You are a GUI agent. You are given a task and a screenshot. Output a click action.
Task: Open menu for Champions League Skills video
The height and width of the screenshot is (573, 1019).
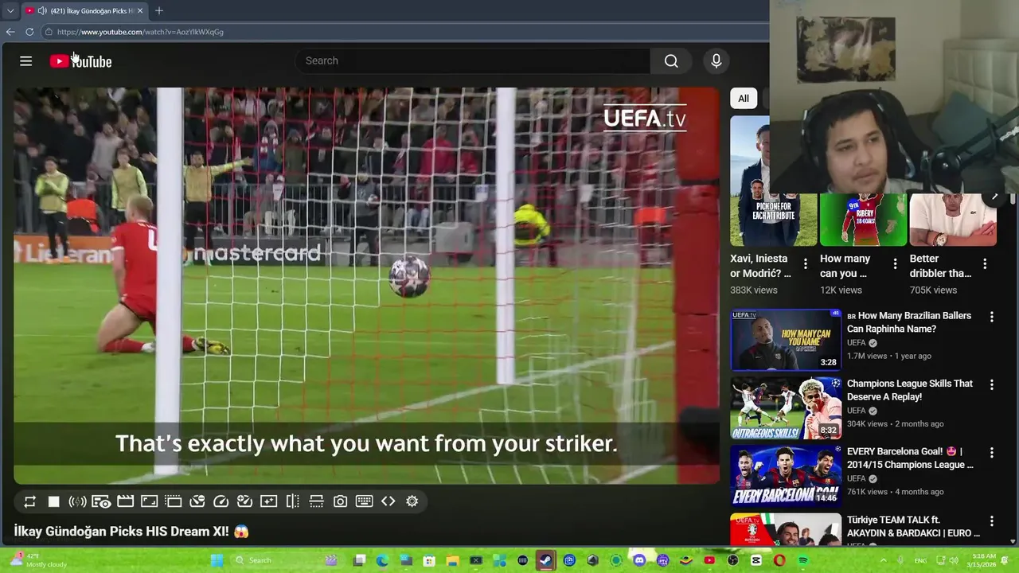[992, 384]
